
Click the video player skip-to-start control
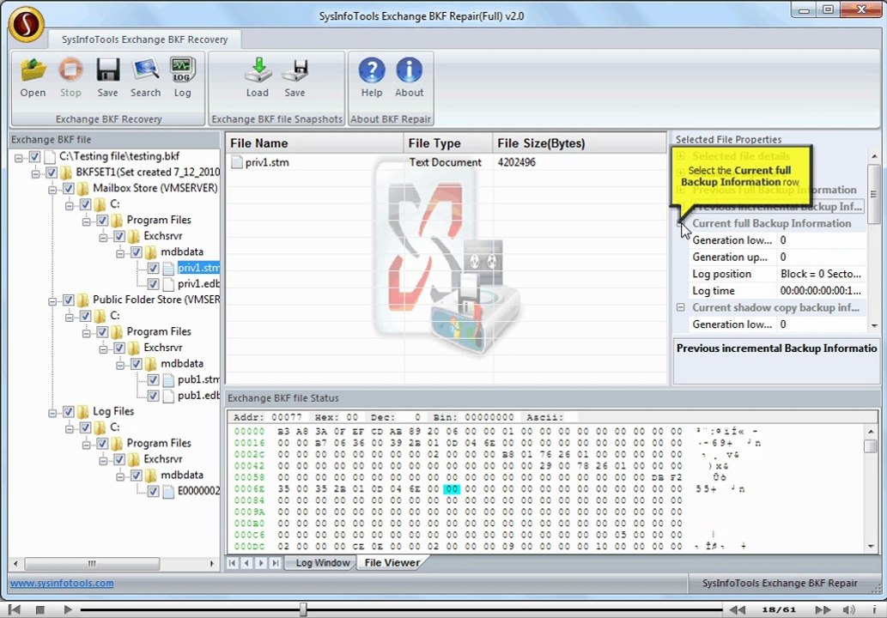tap(15, 609)
